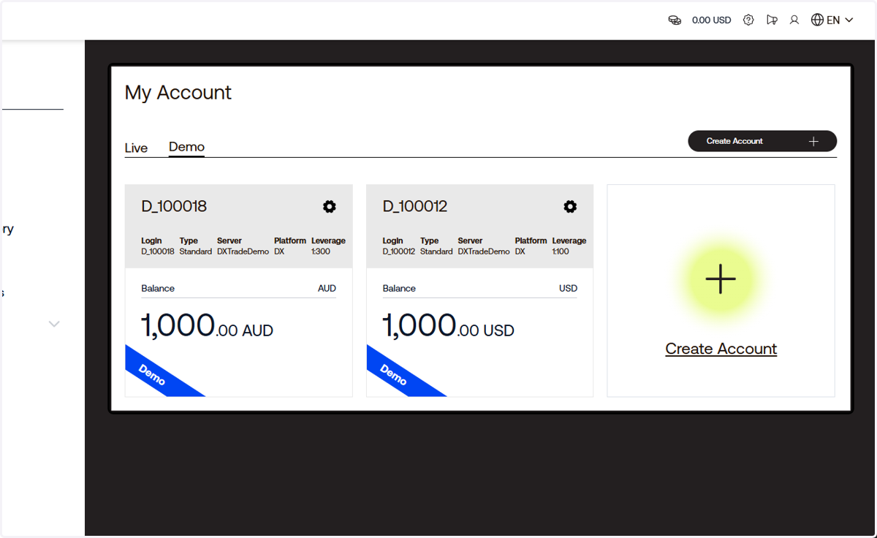Click plus icon inside top Create Account button

pyautogui.click(x=813, y=141)
